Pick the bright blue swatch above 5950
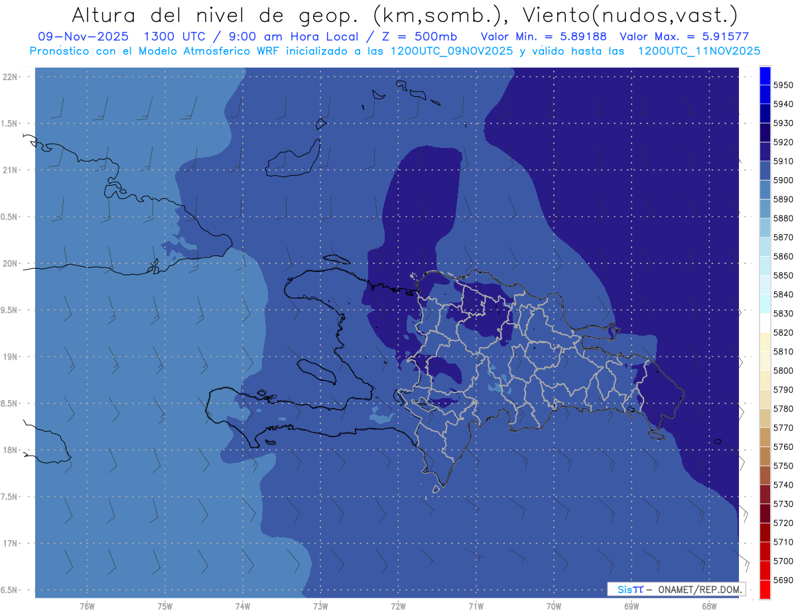 pyautogui.click(x=765, y=76)
